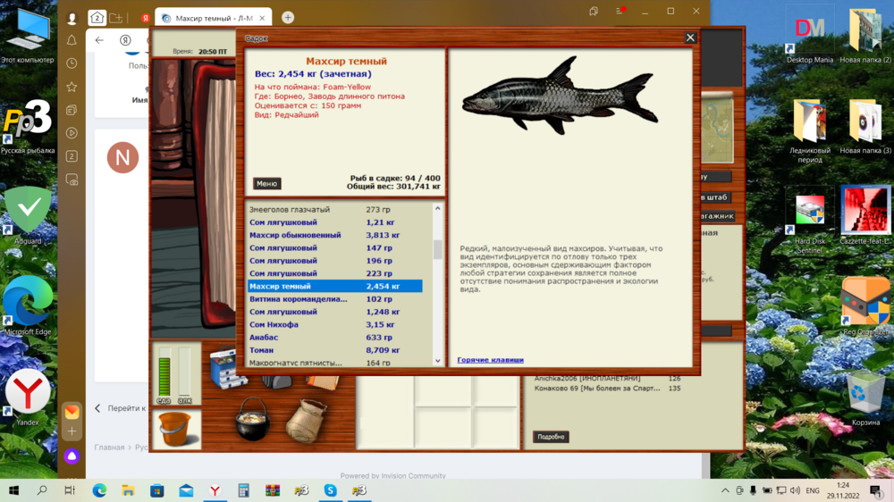
Task: Click the fish list scrollbar thumb
Action: tap(437, 249)
